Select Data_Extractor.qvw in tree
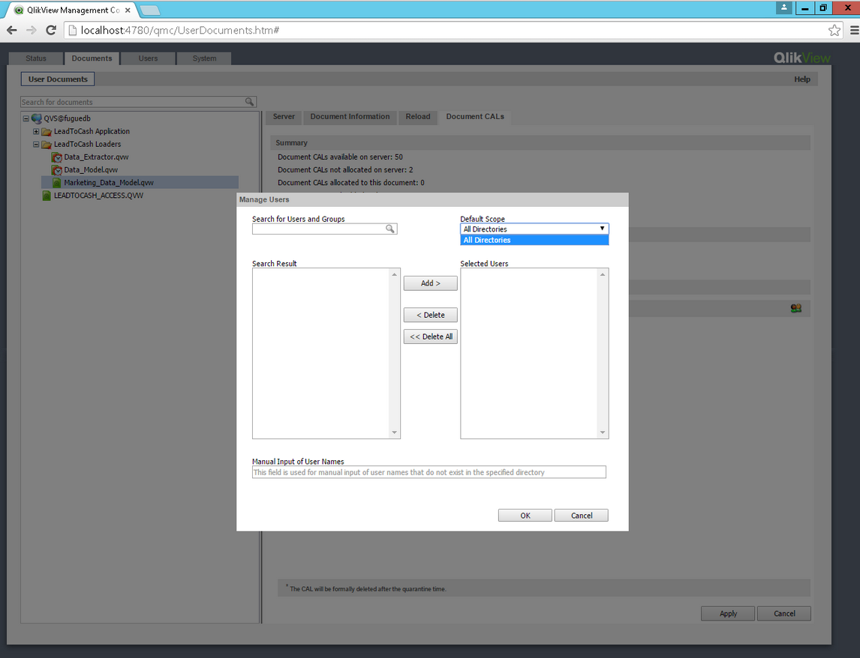The image size is (860, 658). coord(96,157)
